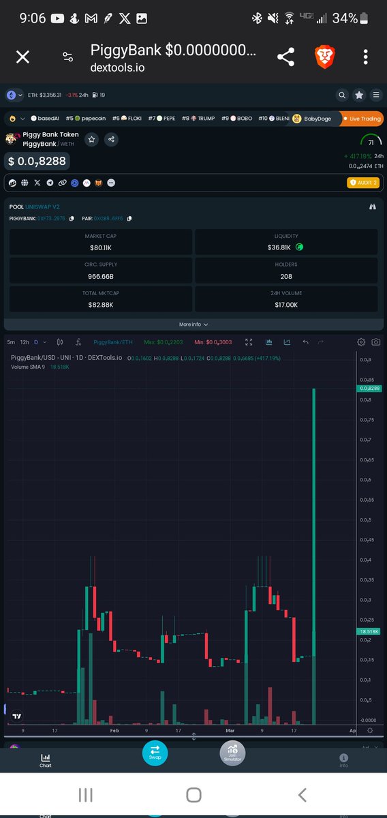
Task: Open the basedAI hot pair
Action: point(45,118)
